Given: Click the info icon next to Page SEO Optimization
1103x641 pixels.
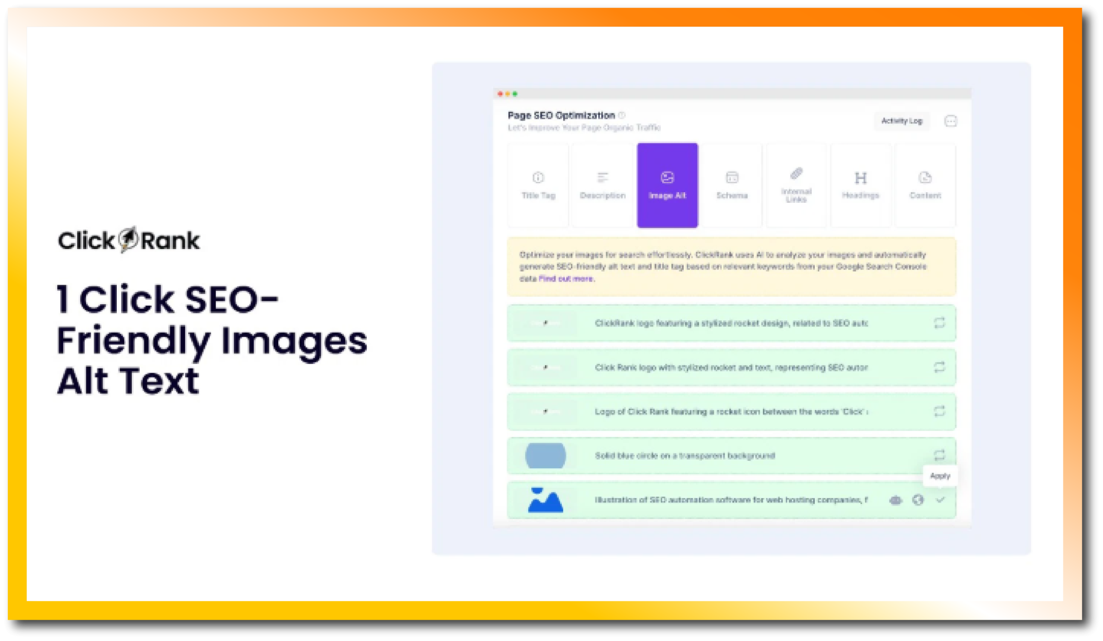Looking at the screenshot, I should pyautogui.click(x=622, y=115).
